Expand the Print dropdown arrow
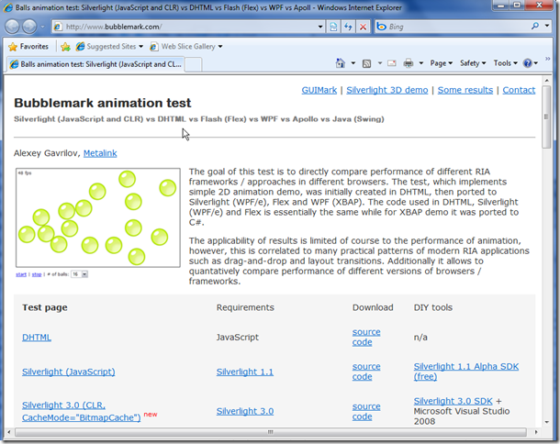This screenshot has width=560, height=444. pos(421,63)
